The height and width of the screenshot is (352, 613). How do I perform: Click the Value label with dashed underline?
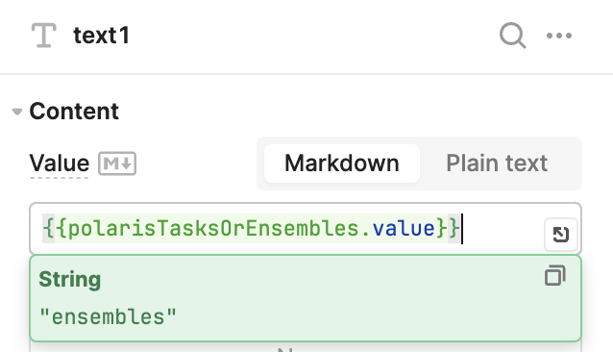pos(60,163)
